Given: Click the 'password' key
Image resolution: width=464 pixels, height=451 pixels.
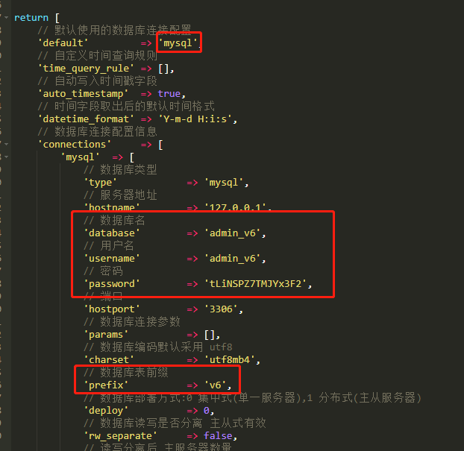Looking at the screenshot, I should [112, 284].
